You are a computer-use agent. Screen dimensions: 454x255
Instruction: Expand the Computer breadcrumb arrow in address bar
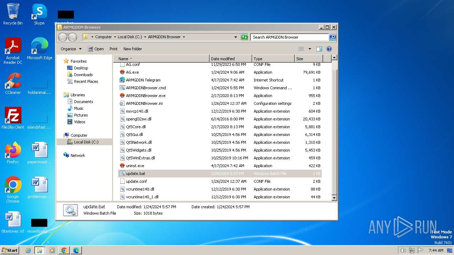(x=115, y=37)
